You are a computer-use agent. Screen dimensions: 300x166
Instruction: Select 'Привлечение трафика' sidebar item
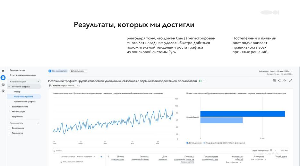(25, 102)
